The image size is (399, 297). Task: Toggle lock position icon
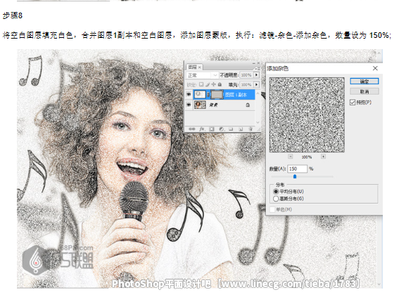click(x=213, y=84)
